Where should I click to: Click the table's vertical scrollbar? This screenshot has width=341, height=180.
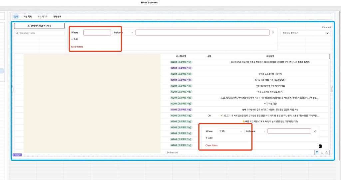tap(329, 57)
